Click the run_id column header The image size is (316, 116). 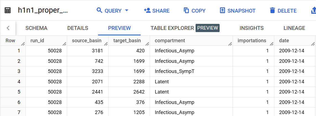[37, 41]
